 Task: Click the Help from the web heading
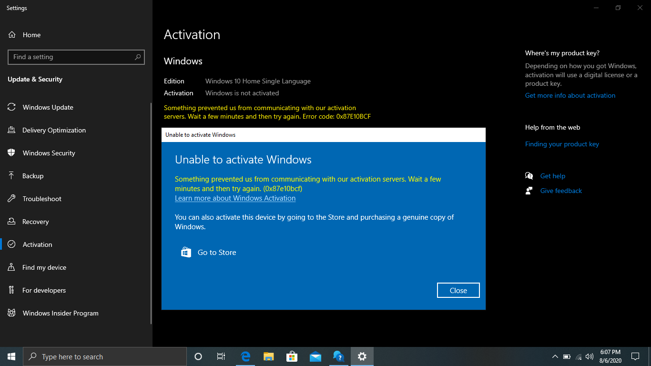(553, 127)
